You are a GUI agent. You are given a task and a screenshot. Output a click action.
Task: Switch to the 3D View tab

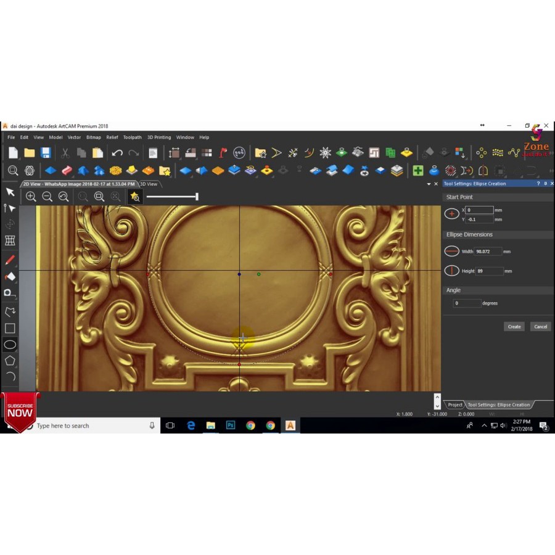(148, 184)
